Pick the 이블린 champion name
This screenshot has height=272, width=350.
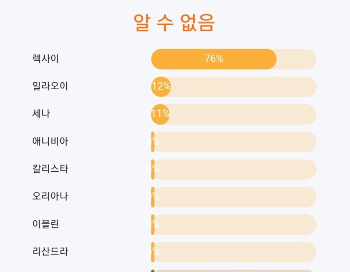pyautogui.click(x=46, y=224)
